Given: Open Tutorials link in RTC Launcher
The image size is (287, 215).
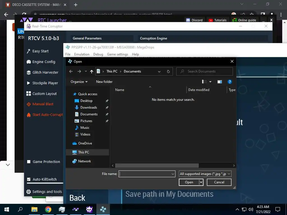Looking at the screenshot, I should click(217, 20).
